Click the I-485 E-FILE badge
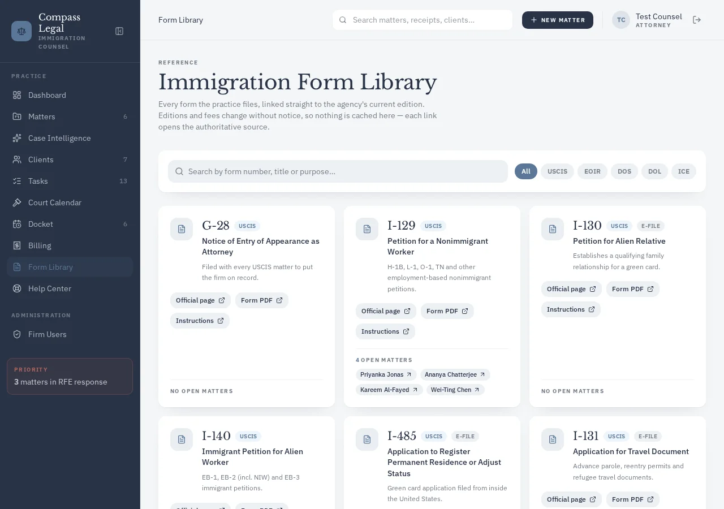This screenshot has width=724, height=509. click(465, 436)
